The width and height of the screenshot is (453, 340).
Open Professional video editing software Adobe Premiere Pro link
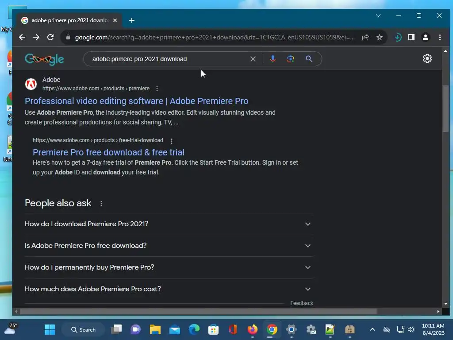136,101
